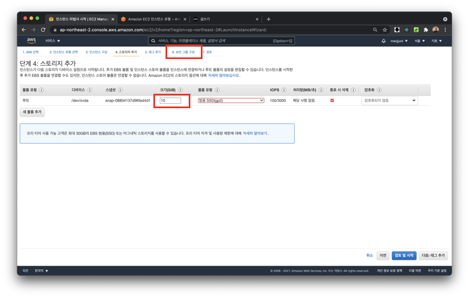Reload the page with refresh icon
This screenshot has width=469, height=298.
43,30
